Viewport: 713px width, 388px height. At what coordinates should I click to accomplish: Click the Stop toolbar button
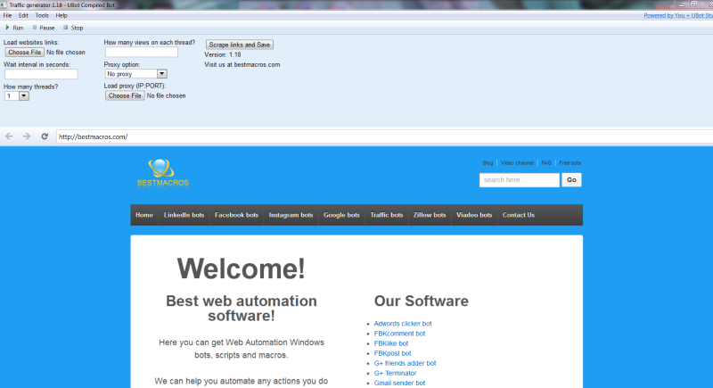click(73, 28)
